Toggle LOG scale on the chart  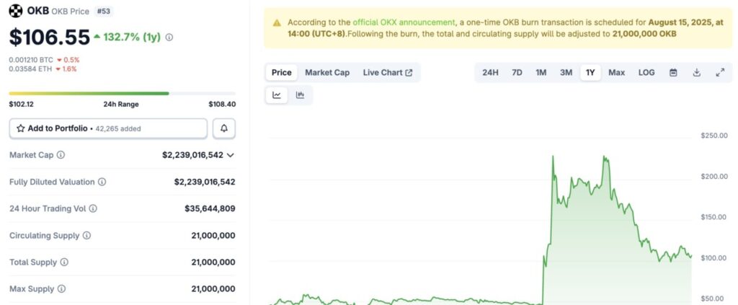pos(646,72)
